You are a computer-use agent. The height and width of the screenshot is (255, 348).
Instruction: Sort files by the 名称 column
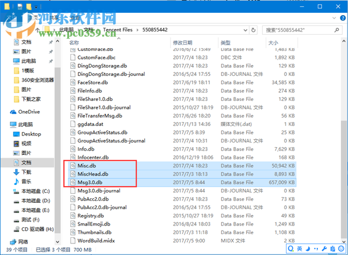point(74,42)
